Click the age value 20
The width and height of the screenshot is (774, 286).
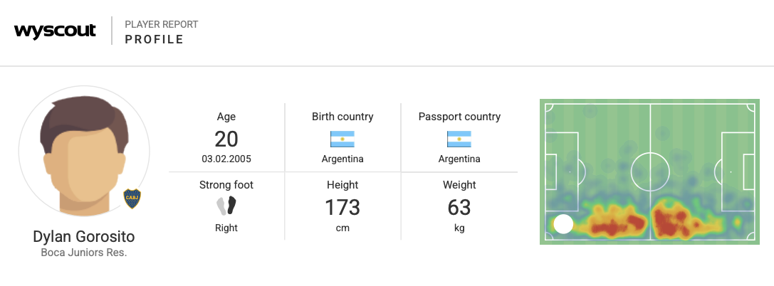226,139
